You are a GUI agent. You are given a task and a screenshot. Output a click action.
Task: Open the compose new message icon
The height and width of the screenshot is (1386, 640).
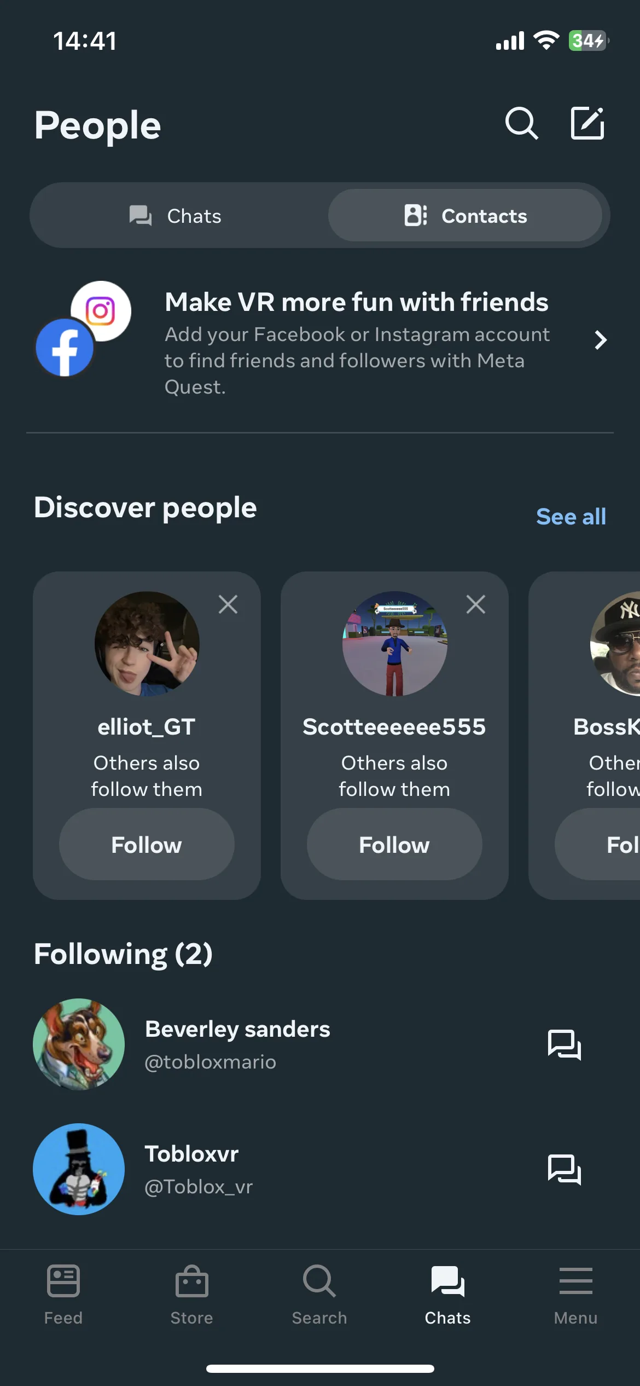coord(587,123)
